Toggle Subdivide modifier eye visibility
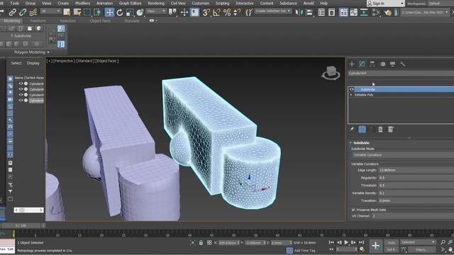454x255 pixels. [x=352, y=89]
